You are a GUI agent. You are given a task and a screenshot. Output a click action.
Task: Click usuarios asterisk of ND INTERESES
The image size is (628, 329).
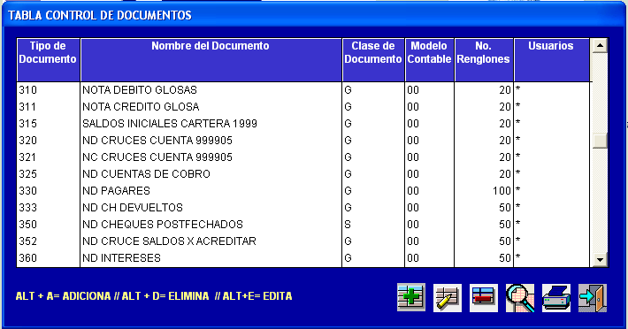(552, 258)
